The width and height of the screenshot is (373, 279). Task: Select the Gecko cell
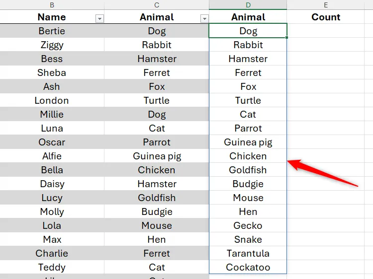[248, 225]
